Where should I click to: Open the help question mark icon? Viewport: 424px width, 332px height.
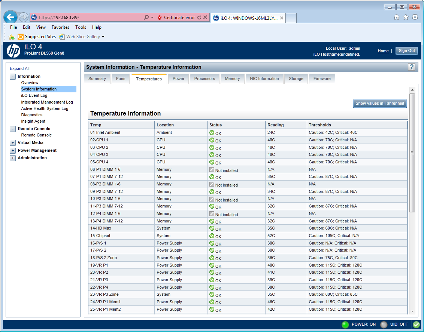point(412,67)
